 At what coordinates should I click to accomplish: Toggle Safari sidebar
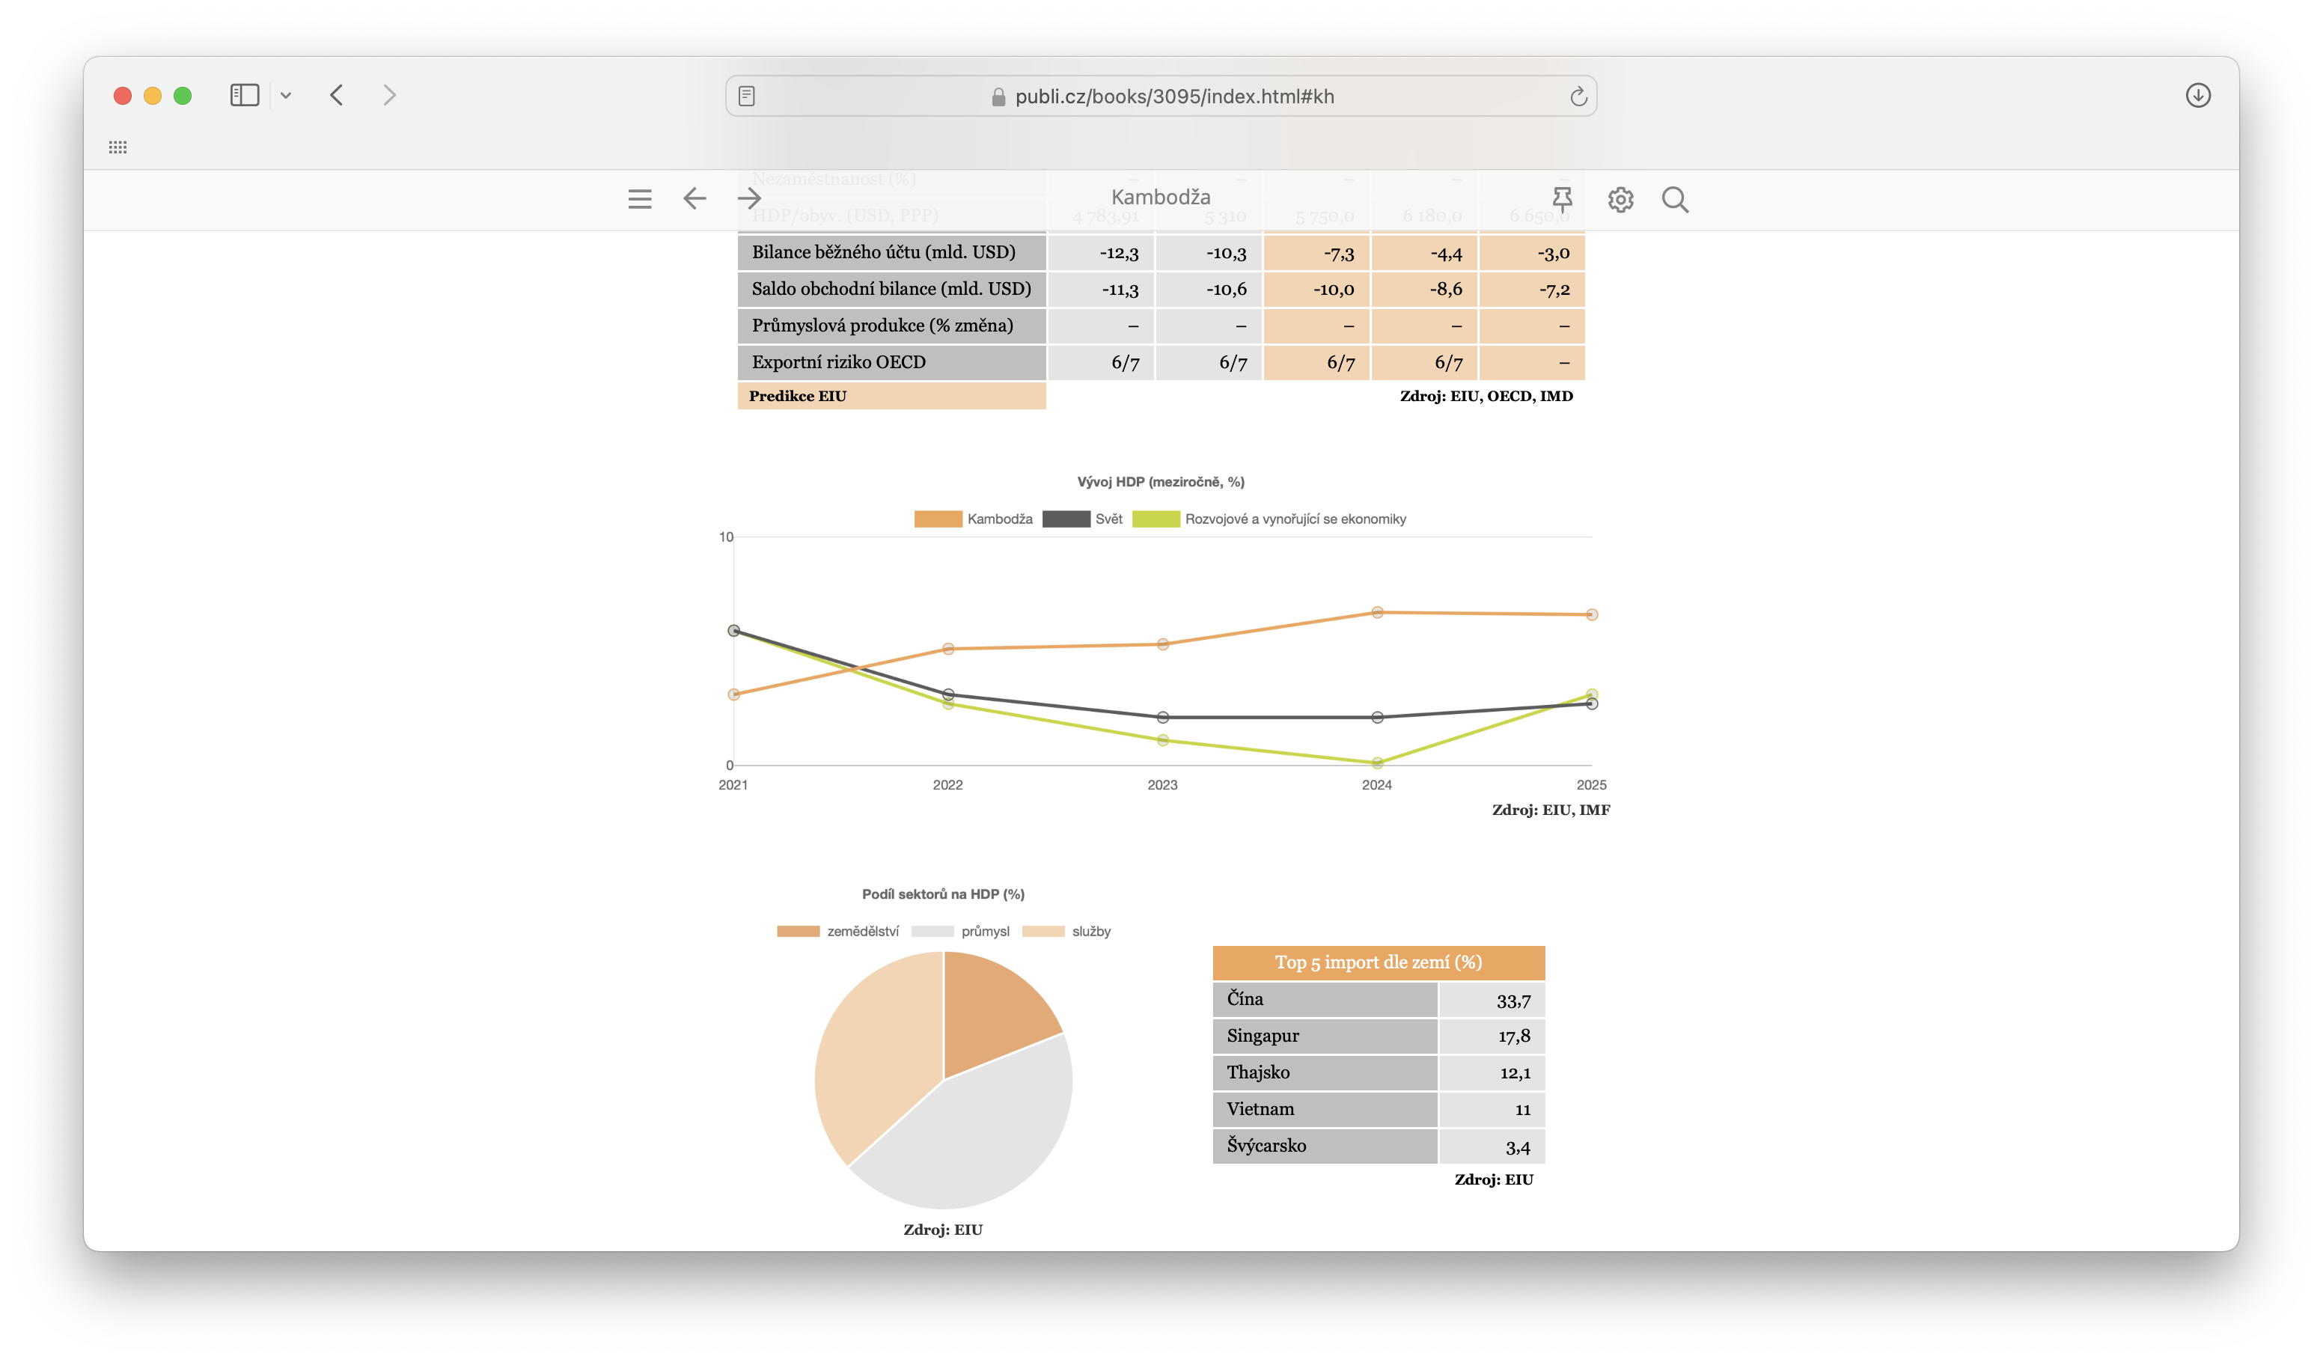click(x=244, y=95)
